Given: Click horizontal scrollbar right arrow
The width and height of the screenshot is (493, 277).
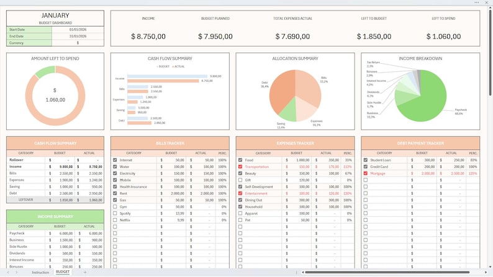Looking at the screenshot, I should point(486,272).
